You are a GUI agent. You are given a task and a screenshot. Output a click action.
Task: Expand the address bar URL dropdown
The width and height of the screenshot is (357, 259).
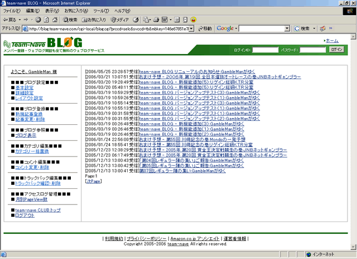click(x=193, y=28)
